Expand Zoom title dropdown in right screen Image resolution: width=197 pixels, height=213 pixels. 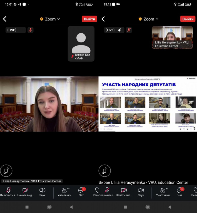[149, 19]
